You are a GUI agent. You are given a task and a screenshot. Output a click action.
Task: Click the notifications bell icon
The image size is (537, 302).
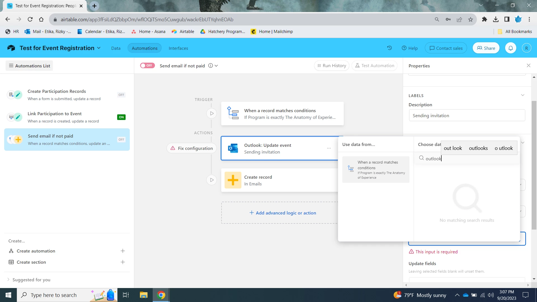click(510, 48)
